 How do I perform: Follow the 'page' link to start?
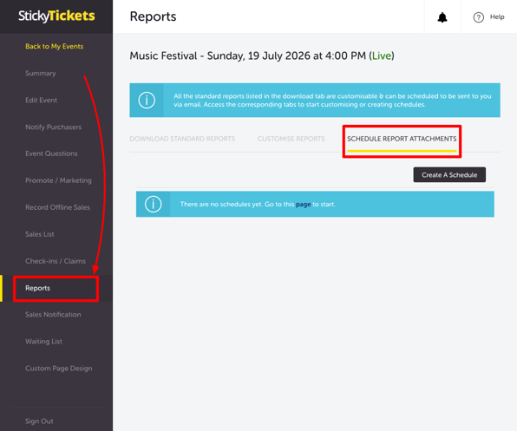coord(304,205)
